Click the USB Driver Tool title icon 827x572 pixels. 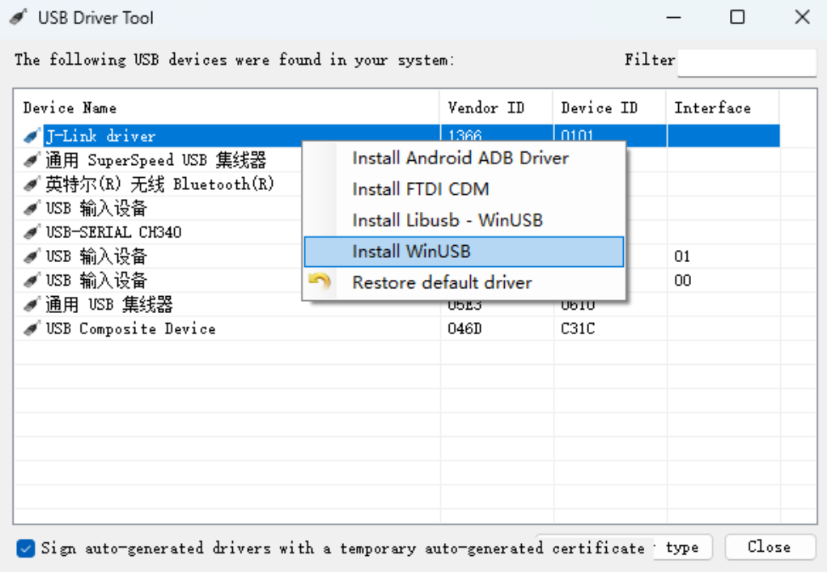click(18, 17)
